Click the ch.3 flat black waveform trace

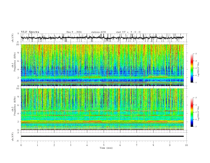click(x=102, y=136)
